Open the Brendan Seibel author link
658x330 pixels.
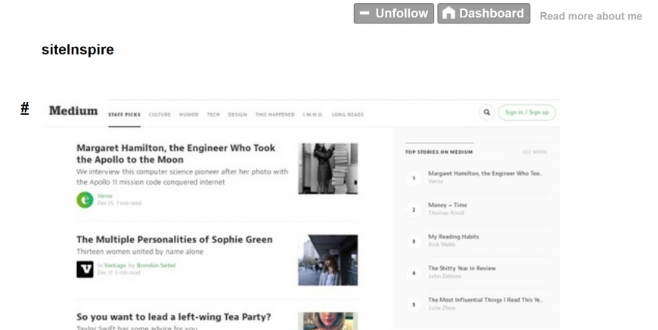click(x=156, y=265)
